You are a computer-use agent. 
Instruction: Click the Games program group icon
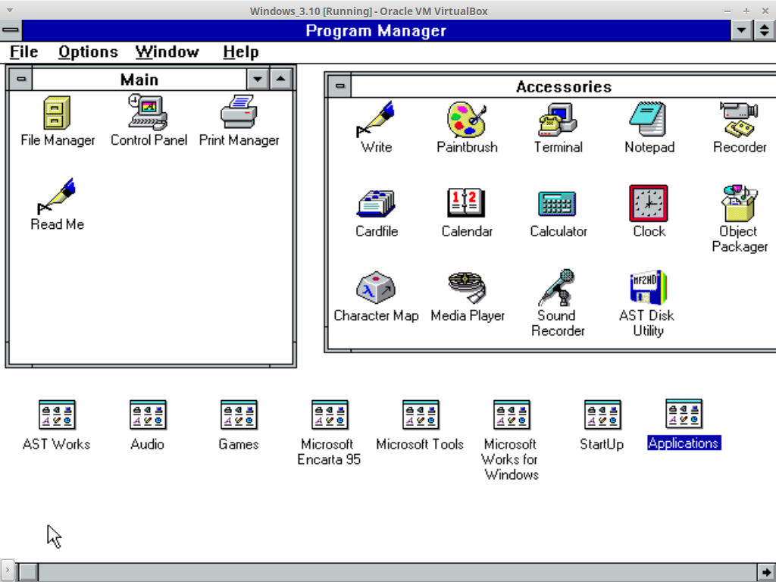pyautogui.click(x=239, y=415)
